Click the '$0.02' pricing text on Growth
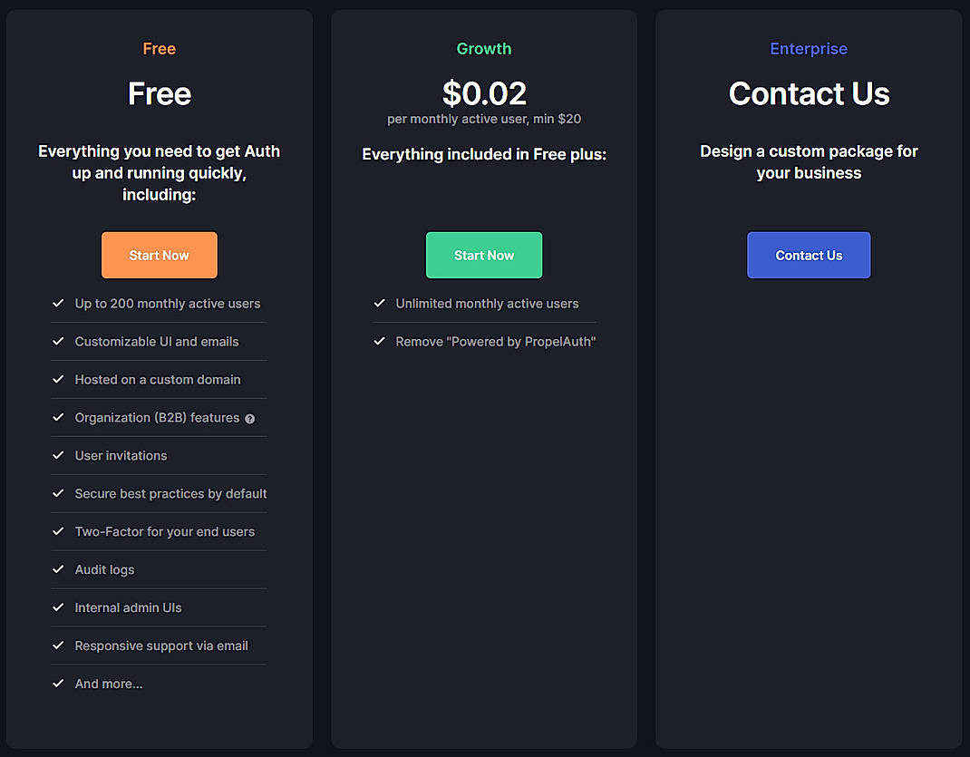Image resolution: width=970 pixels, height=757 pixels. [x=483, y=92]
